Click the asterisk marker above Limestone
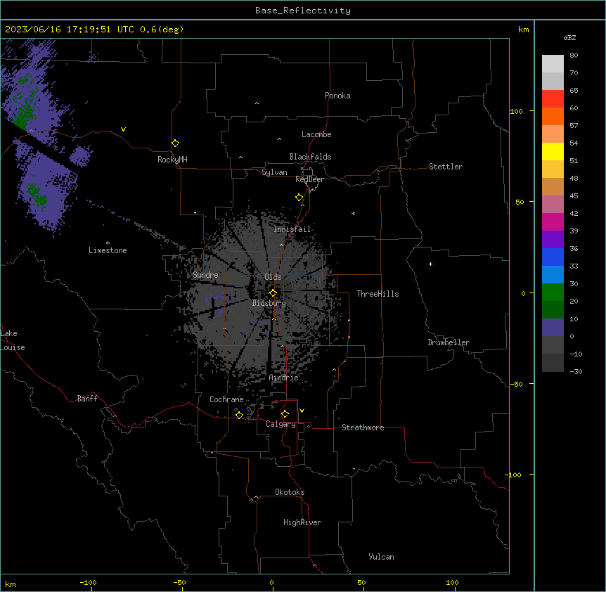Image resolution: width=606 pixels, height=592 pixels. (x=108, y=243)
